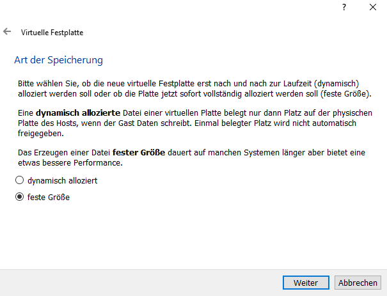The height and width of the screenshot is (296, 387).
Task: Cancel the wizard with Abbrechen
Action: point(358,283)
